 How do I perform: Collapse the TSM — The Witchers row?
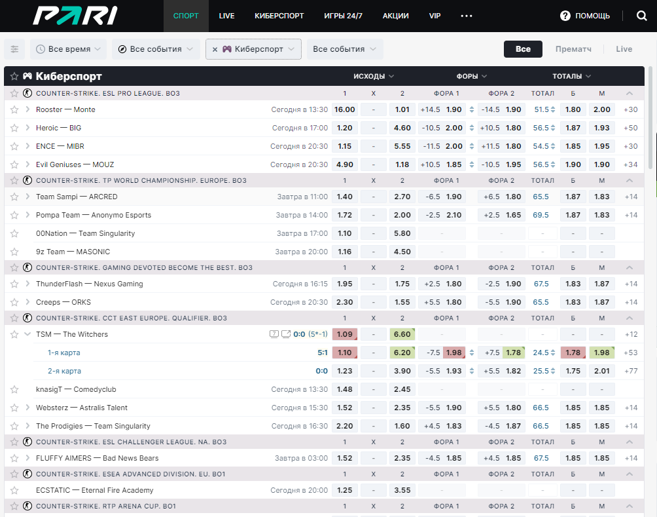(27, 334)
